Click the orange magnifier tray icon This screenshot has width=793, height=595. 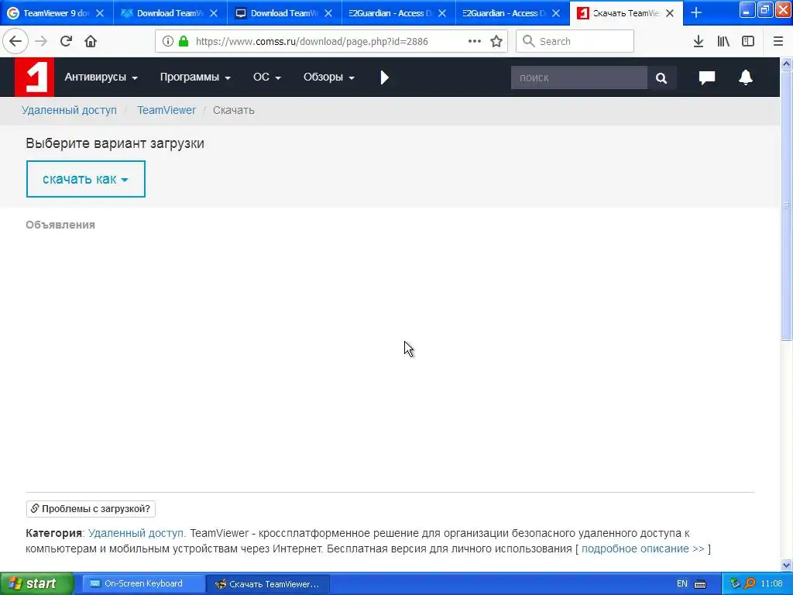pyautogui.click(x=750, y=583)
